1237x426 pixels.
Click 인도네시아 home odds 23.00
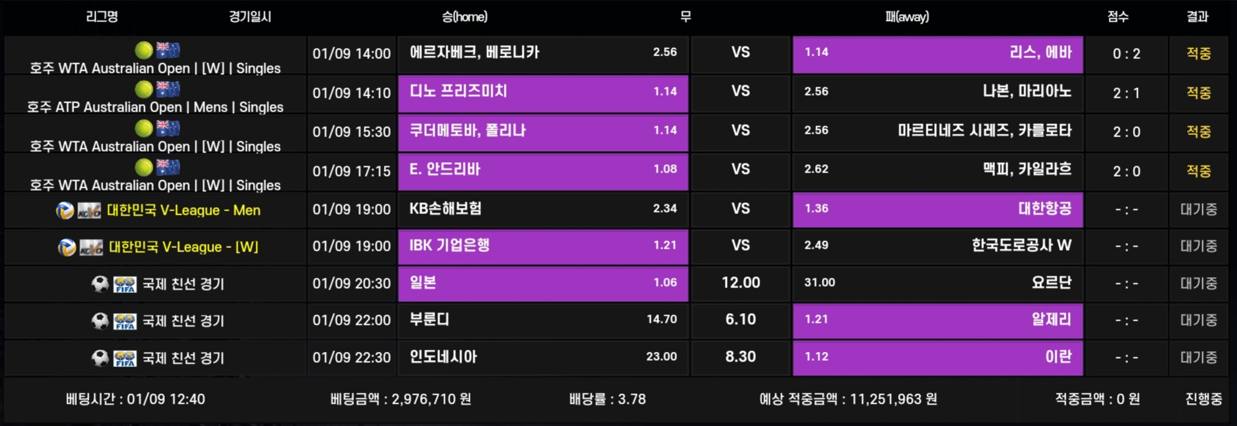pyautogui.click(x=543, y=357)
